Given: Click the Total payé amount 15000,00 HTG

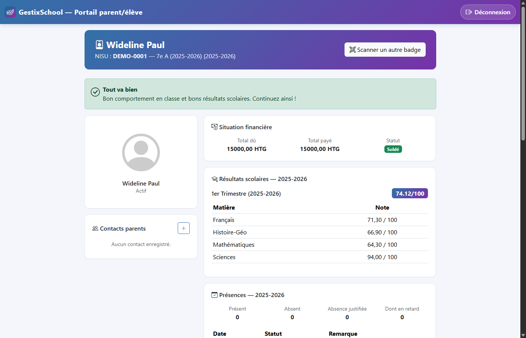Looking at the screenshot, I should [320, 149].
